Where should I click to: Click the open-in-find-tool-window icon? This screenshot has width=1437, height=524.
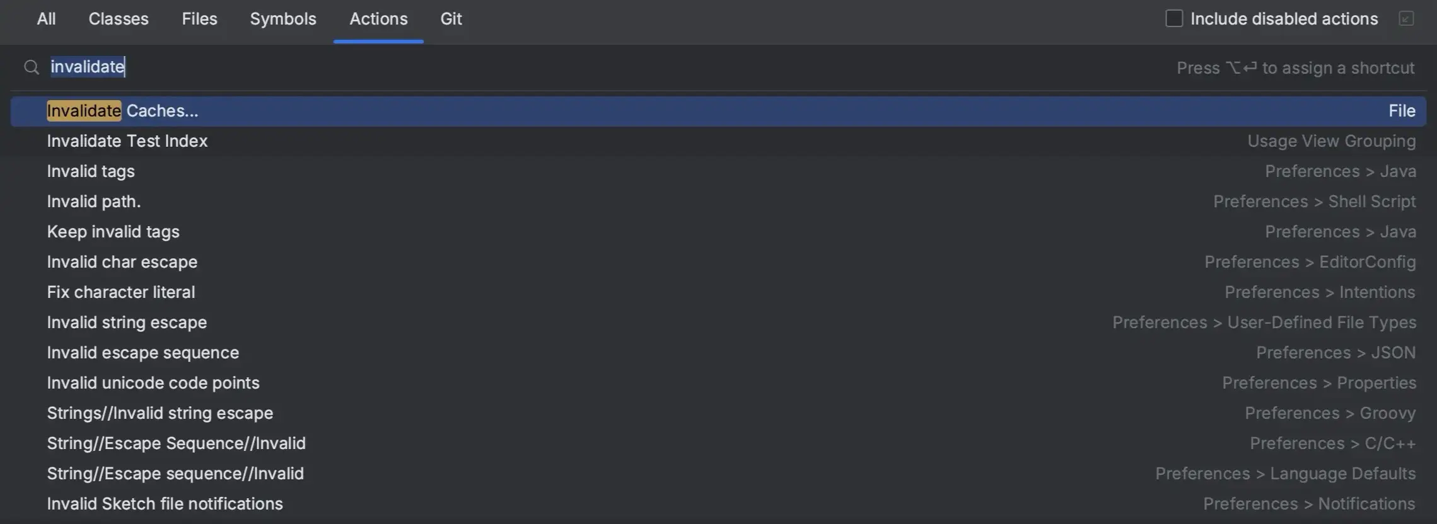tap(1407, 18)
